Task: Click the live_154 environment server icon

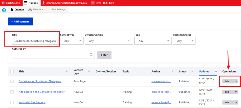Action: (92, 3)
